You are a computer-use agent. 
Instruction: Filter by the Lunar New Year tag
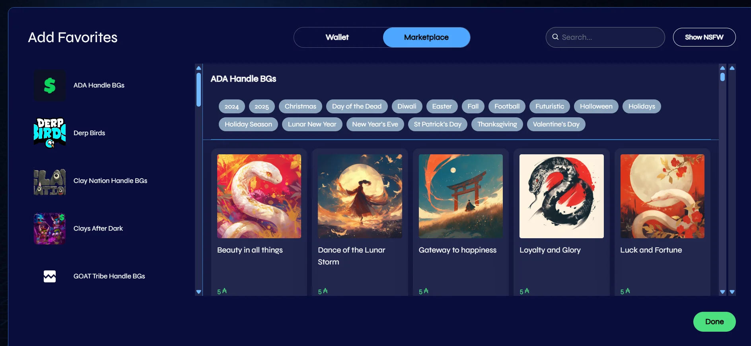[312, 124]
